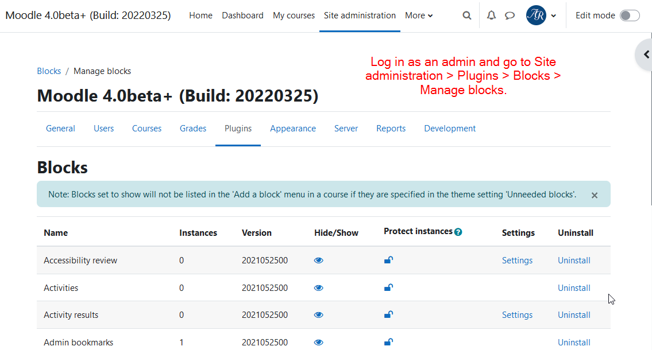Uninstall the Activities block
Image resolution: width=652 pixels, height=350 pixels.
tap(574, 287)
